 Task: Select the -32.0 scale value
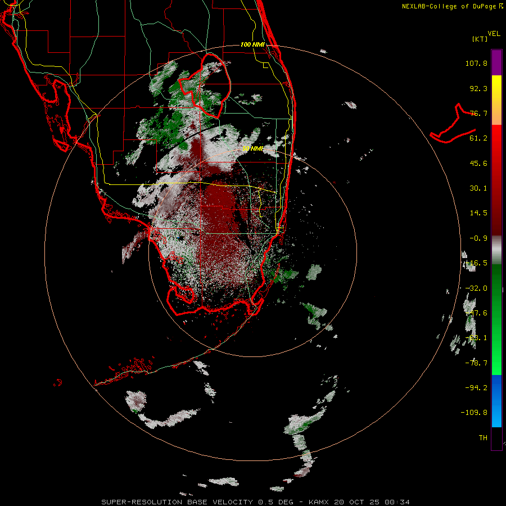476,288
